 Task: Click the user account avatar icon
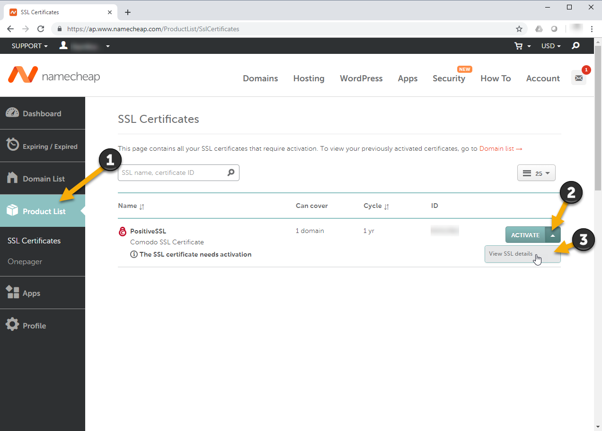[x=63, y=45]
